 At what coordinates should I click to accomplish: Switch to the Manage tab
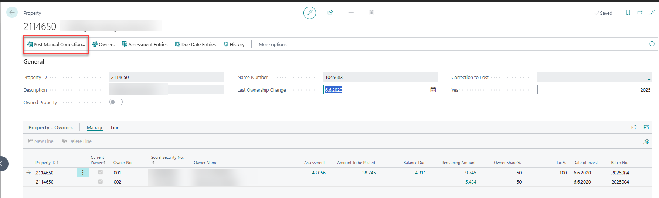pyautogui.click(x=95, y=127)
